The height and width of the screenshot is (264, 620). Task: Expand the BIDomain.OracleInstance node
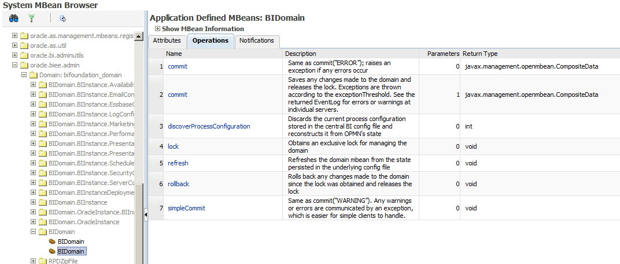point(34,222)
